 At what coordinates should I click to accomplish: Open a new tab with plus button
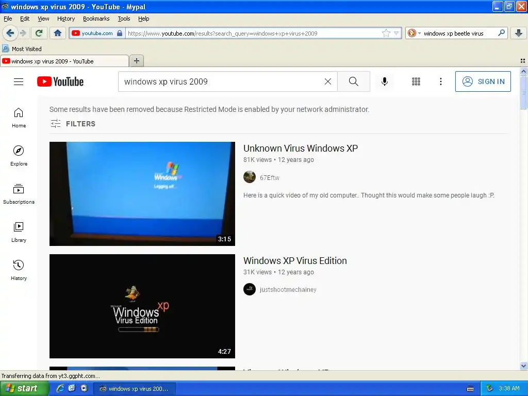(x=136, y=61)
